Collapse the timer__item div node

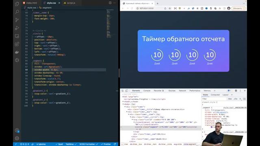pos(129,114)
